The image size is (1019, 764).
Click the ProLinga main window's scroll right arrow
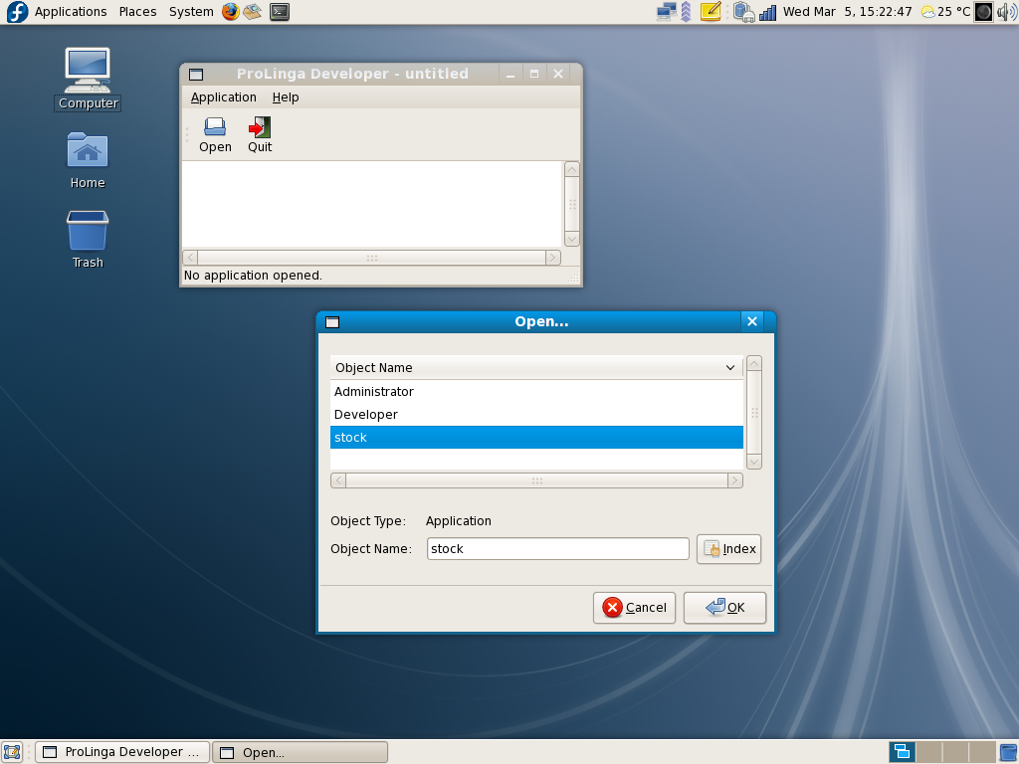click(553, 258)
